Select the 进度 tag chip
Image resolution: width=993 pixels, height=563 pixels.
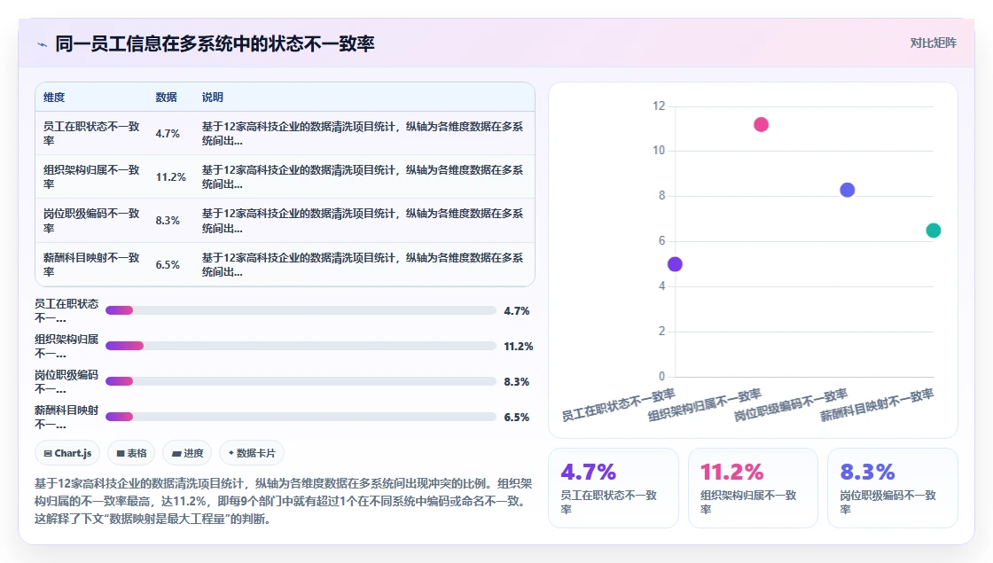pos(187,453)
